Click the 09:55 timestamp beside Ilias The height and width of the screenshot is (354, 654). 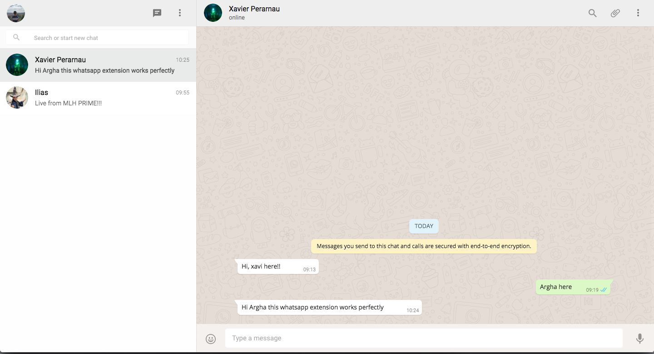click(x=183, y=93)
